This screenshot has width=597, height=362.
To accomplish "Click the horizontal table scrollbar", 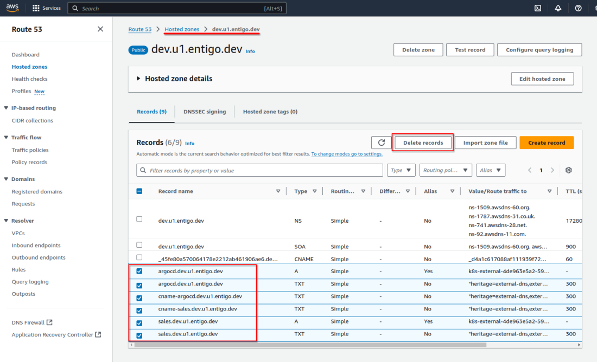I will (310, 345).
